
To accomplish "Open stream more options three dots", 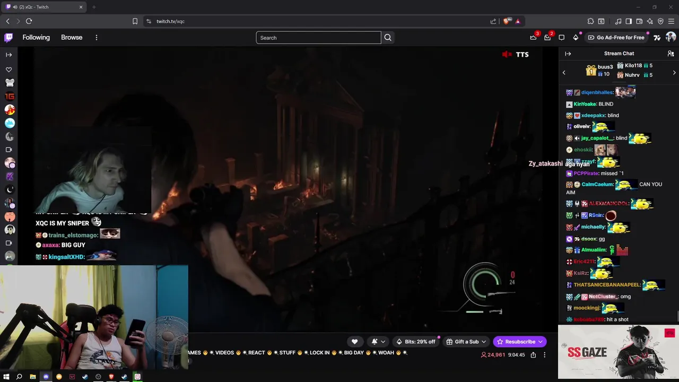I will tap(544, 355).
